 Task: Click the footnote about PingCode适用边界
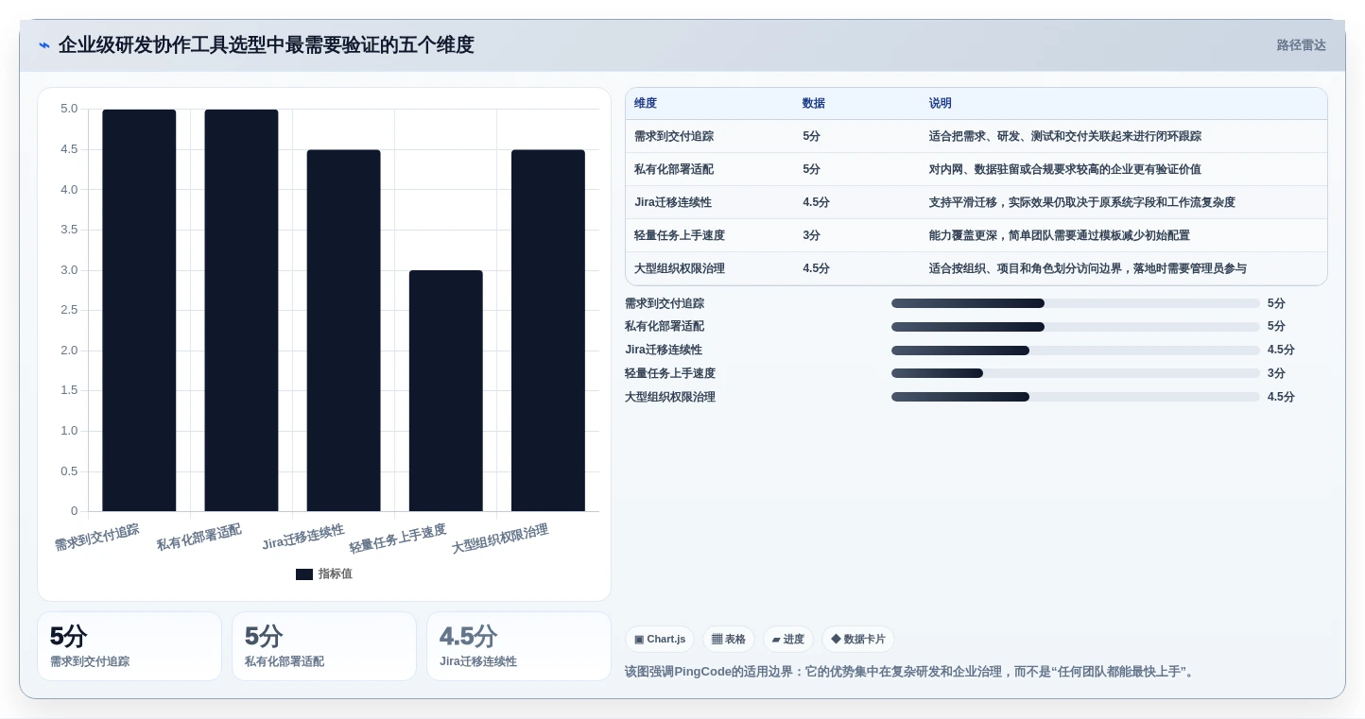(x=911, y=673)
